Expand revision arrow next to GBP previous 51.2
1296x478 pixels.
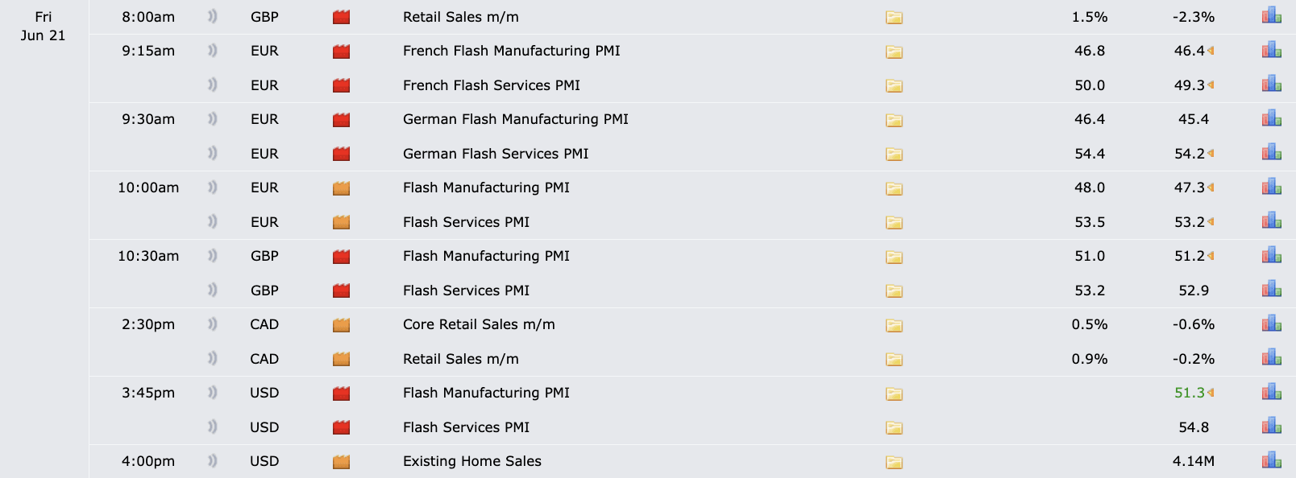(x=1211, y=256)
